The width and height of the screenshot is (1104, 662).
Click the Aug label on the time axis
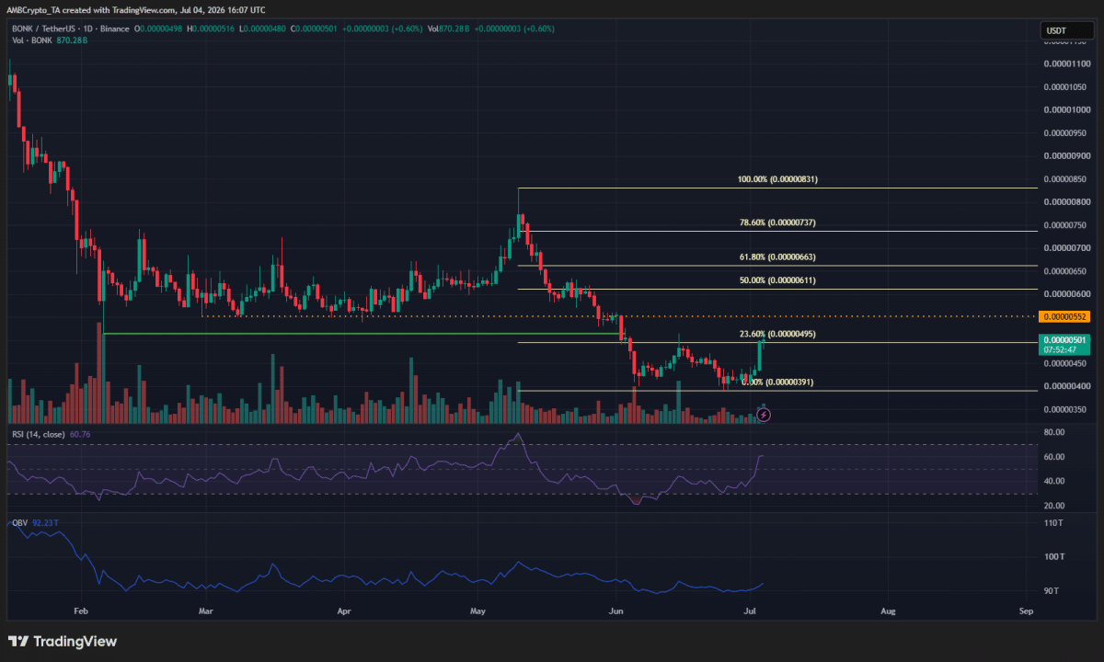pos(888,610)
